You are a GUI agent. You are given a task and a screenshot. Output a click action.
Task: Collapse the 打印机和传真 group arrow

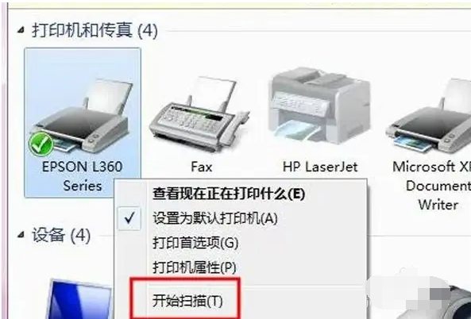coord(21,29)
